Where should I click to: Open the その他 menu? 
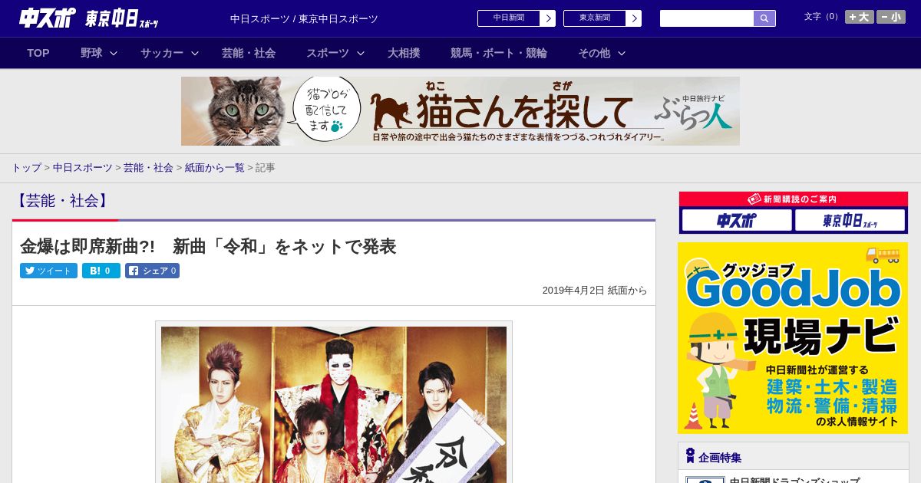click(x=594, y=53)
